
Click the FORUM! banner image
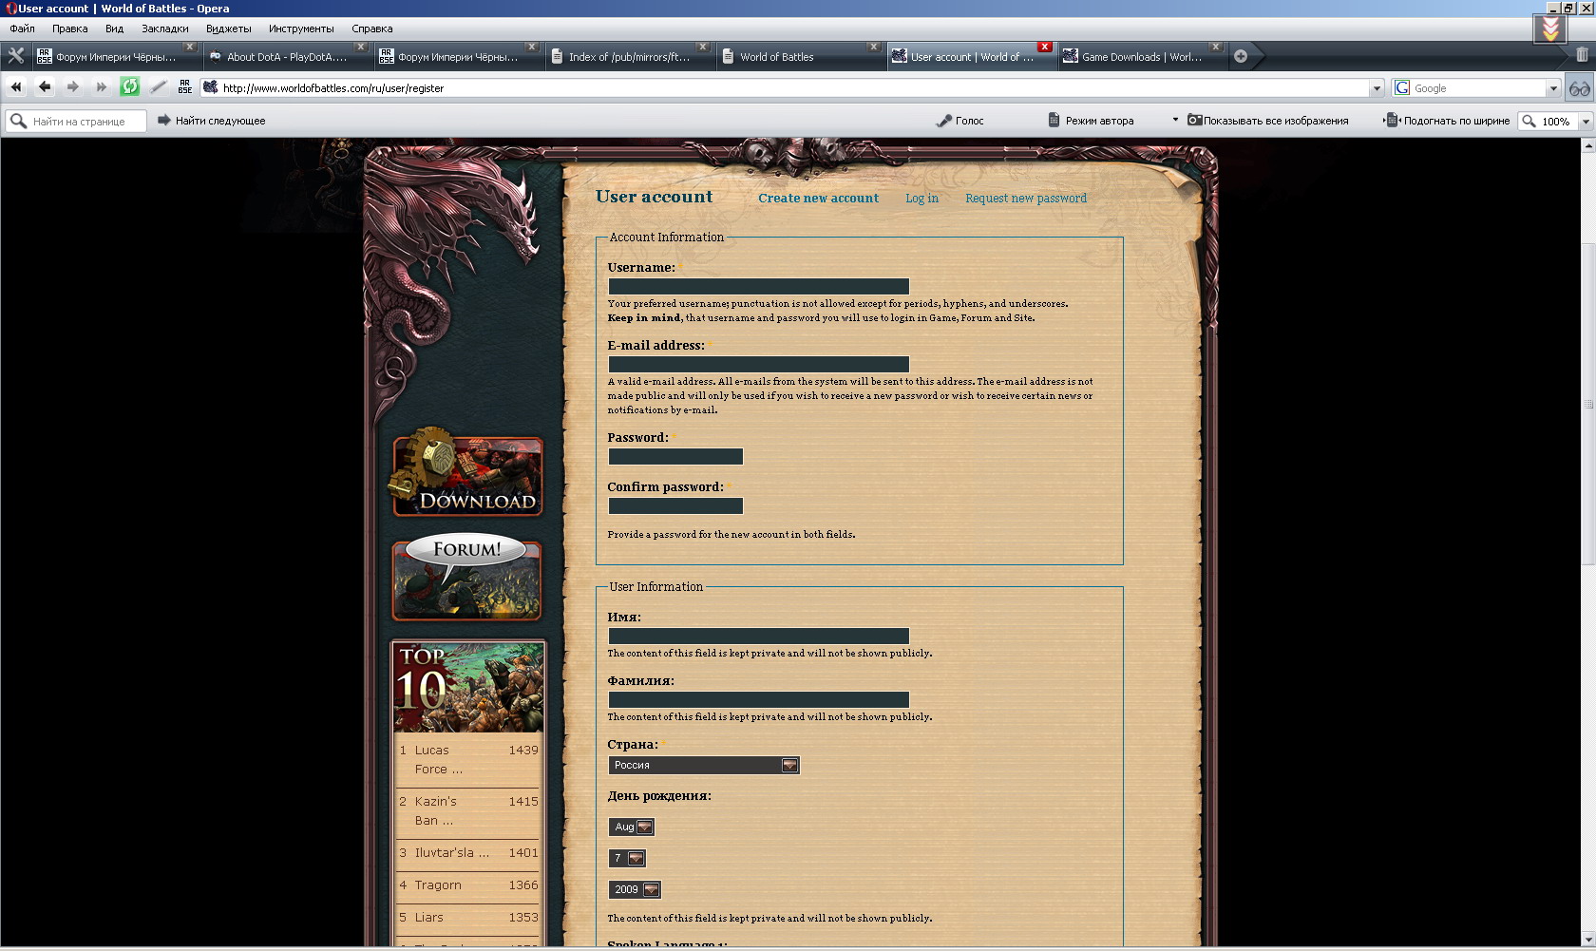[466, 577]
